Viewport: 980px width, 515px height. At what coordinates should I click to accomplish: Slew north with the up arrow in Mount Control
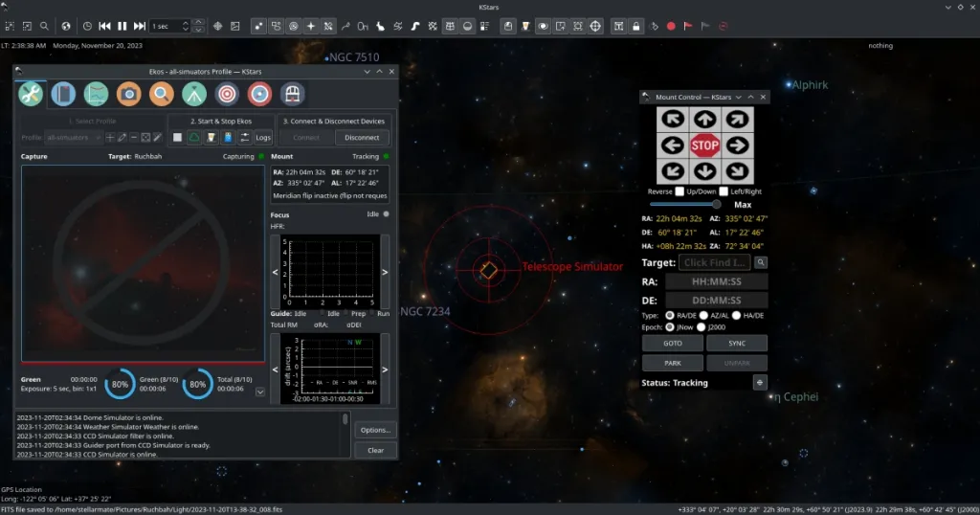[x=705, y=120]
